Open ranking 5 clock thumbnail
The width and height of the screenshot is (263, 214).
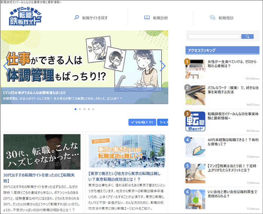(195, 174)
